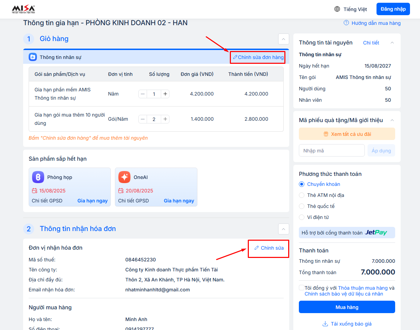This screenshot has width=420, height=330.
Task: Click the help icon beside Hướng dẫn mua hàng
Action: (346, 23)
